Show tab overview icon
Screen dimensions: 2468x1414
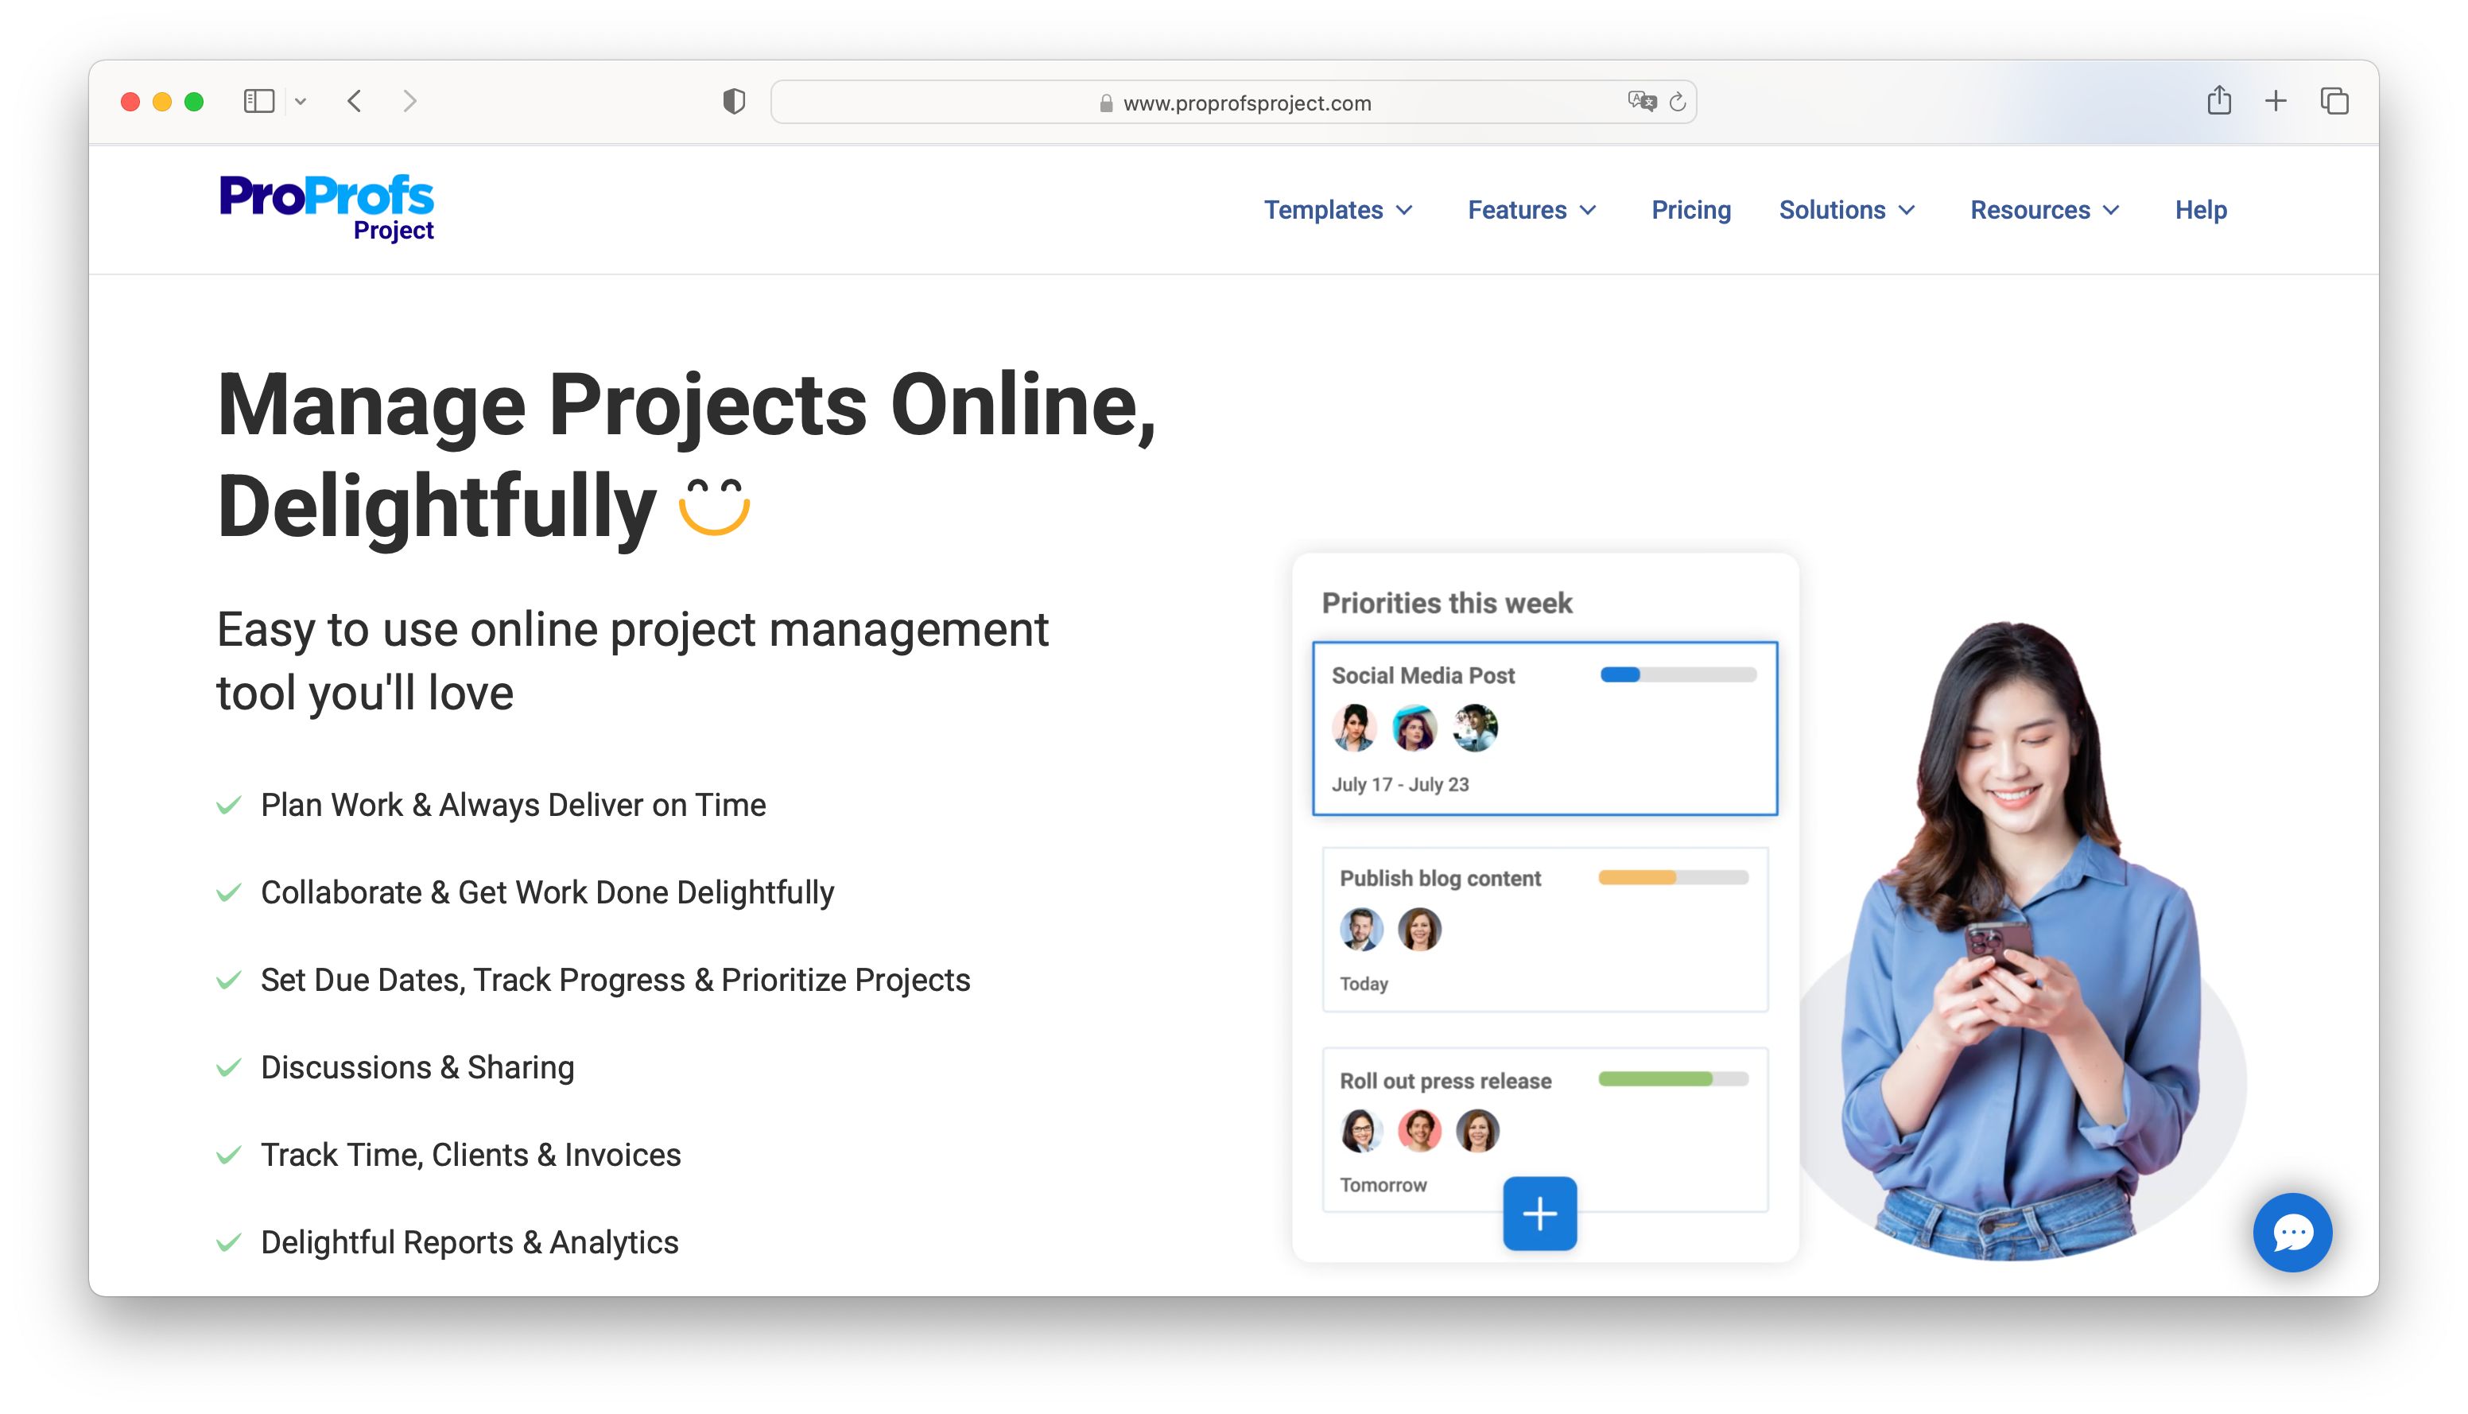tap(2334, 101)
